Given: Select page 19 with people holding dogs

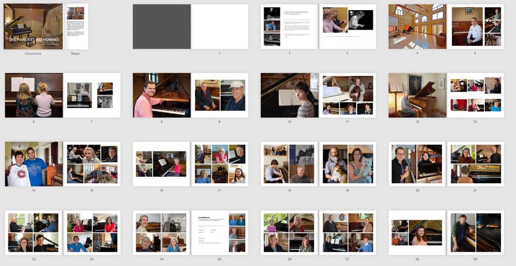Looking at the screenshot, I should click(348, 164).
